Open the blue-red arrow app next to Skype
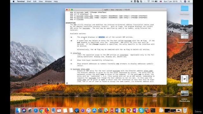203x114 pixels. click(147, 111)
